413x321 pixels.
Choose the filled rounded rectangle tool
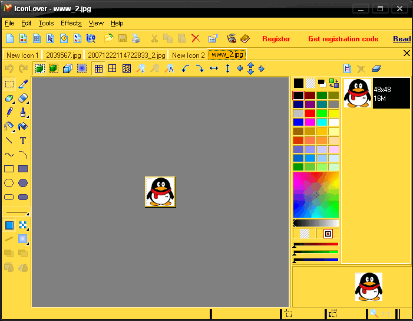click(23, 197)
